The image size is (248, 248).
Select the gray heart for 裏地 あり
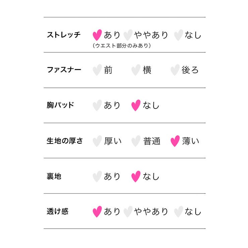[97, 177]
